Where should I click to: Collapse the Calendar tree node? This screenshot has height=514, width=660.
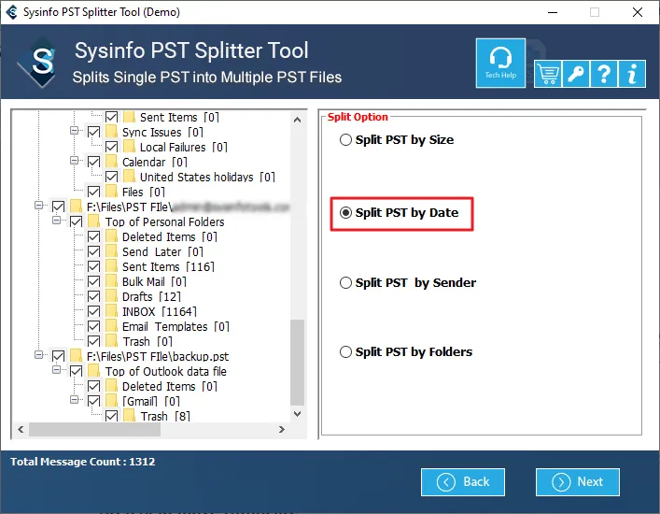tap(74, 161)
